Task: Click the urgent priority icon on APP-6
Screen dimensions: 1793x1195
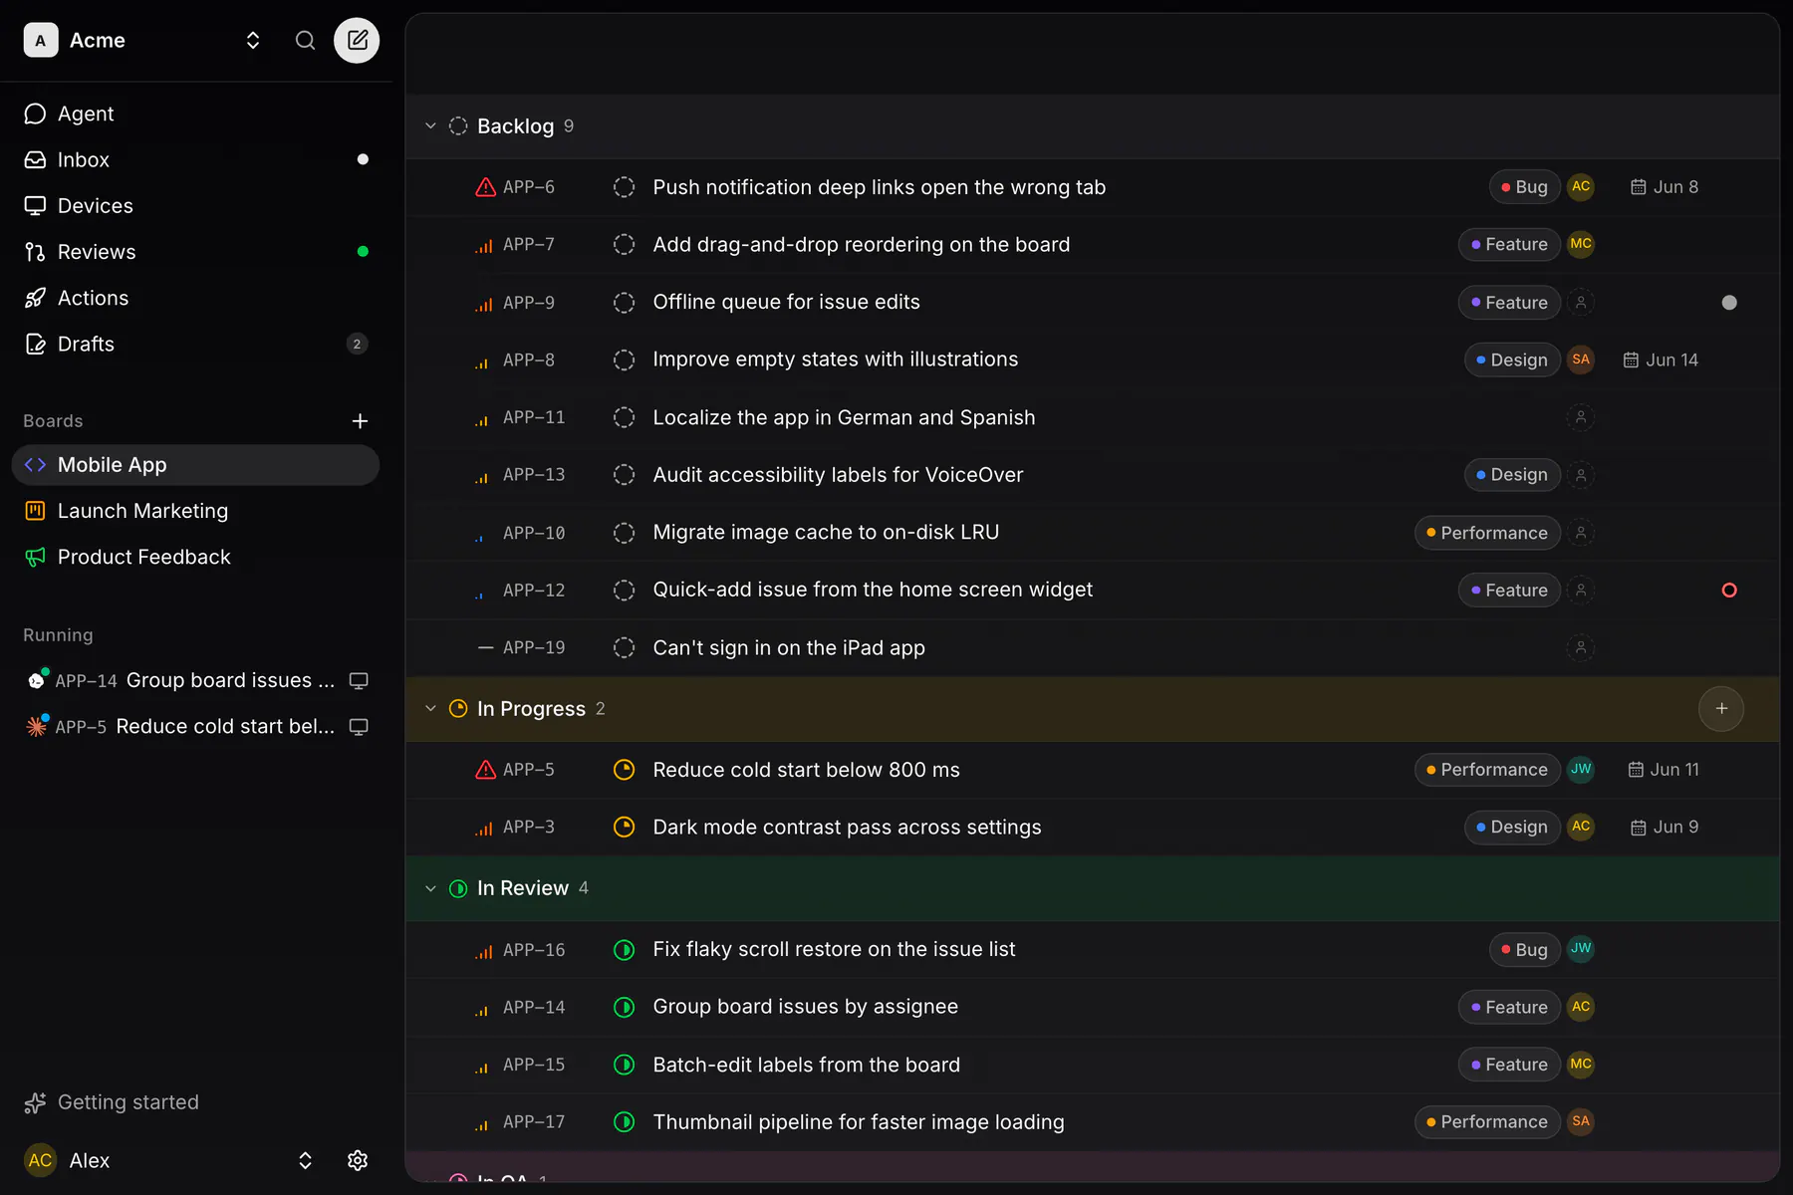Action: 485,187
